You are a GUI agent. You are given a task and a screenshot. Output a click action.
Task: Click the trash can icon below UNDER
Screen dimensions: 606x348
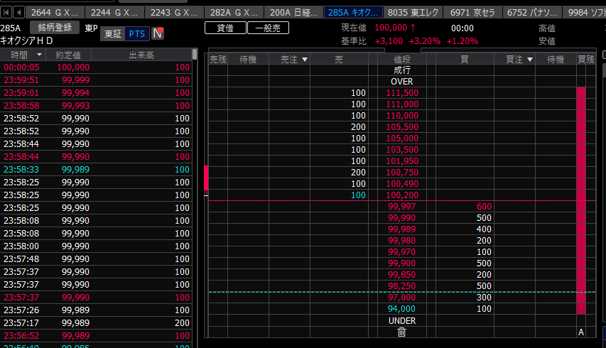pos(401,332)
